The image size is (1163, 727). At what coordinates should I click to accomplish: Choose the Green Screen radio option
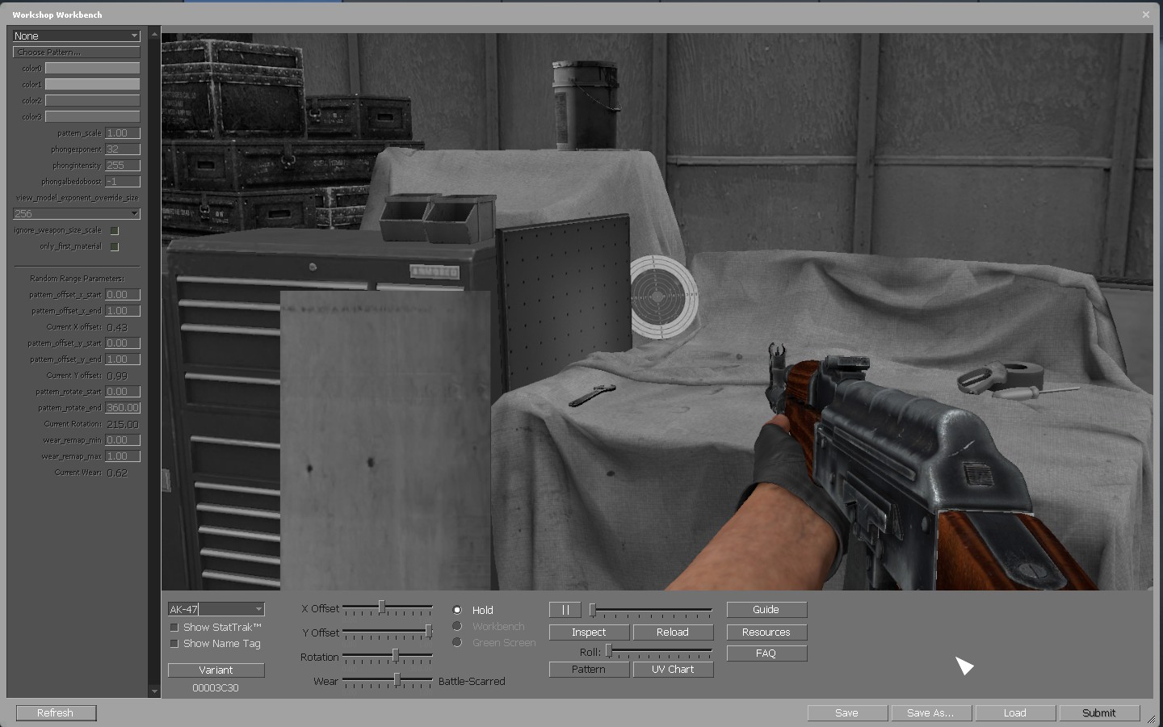(x=457, y=642)
